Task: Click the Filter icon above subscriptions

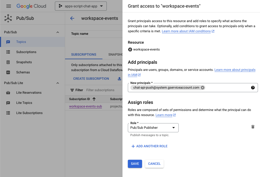Action: (72, 90)
